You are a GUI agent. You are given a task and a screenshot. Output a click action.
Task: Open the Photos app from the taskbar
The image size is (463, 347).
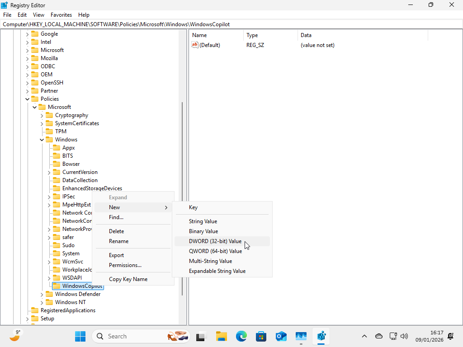point(301,336)
